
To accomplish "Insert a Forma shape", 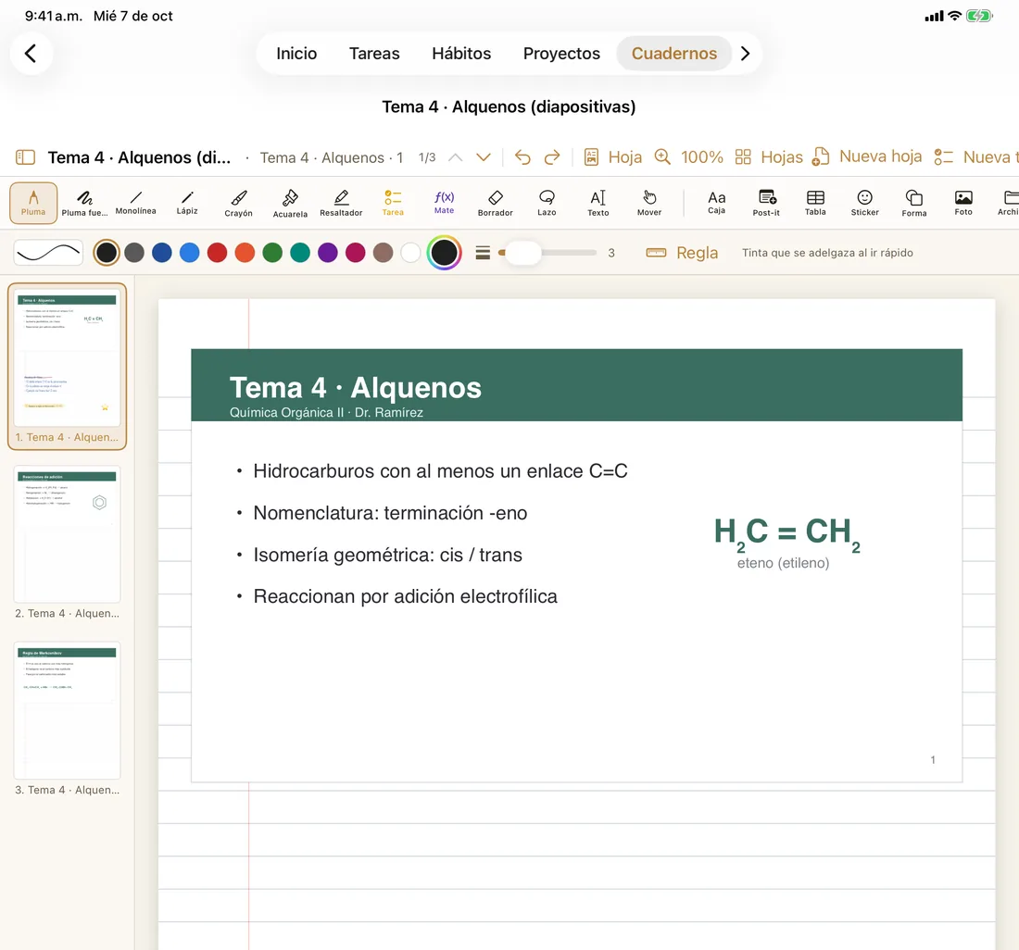I will point(914,203).
